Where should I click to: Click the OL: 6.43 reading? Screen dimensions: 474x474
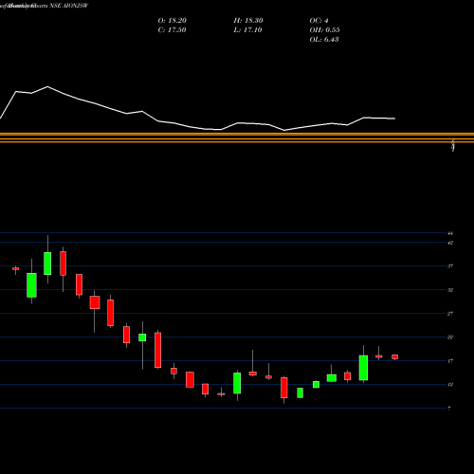pyautogui.click(x=324, y=40)
